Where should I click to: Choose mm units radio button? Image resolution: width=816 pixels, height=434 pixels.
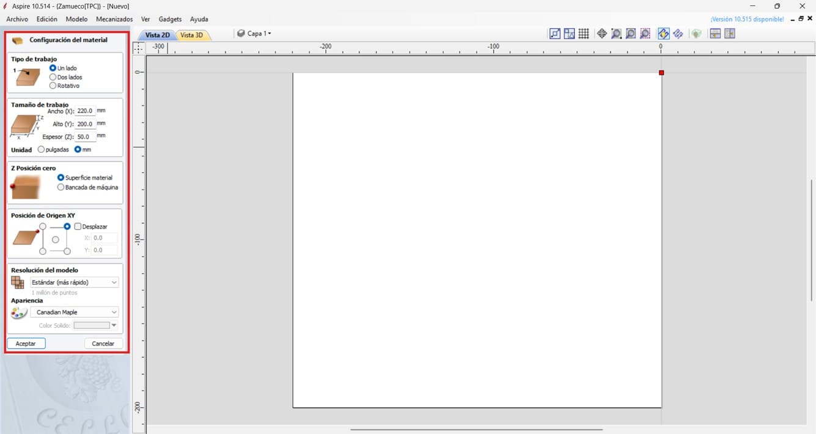coord(78,149)
